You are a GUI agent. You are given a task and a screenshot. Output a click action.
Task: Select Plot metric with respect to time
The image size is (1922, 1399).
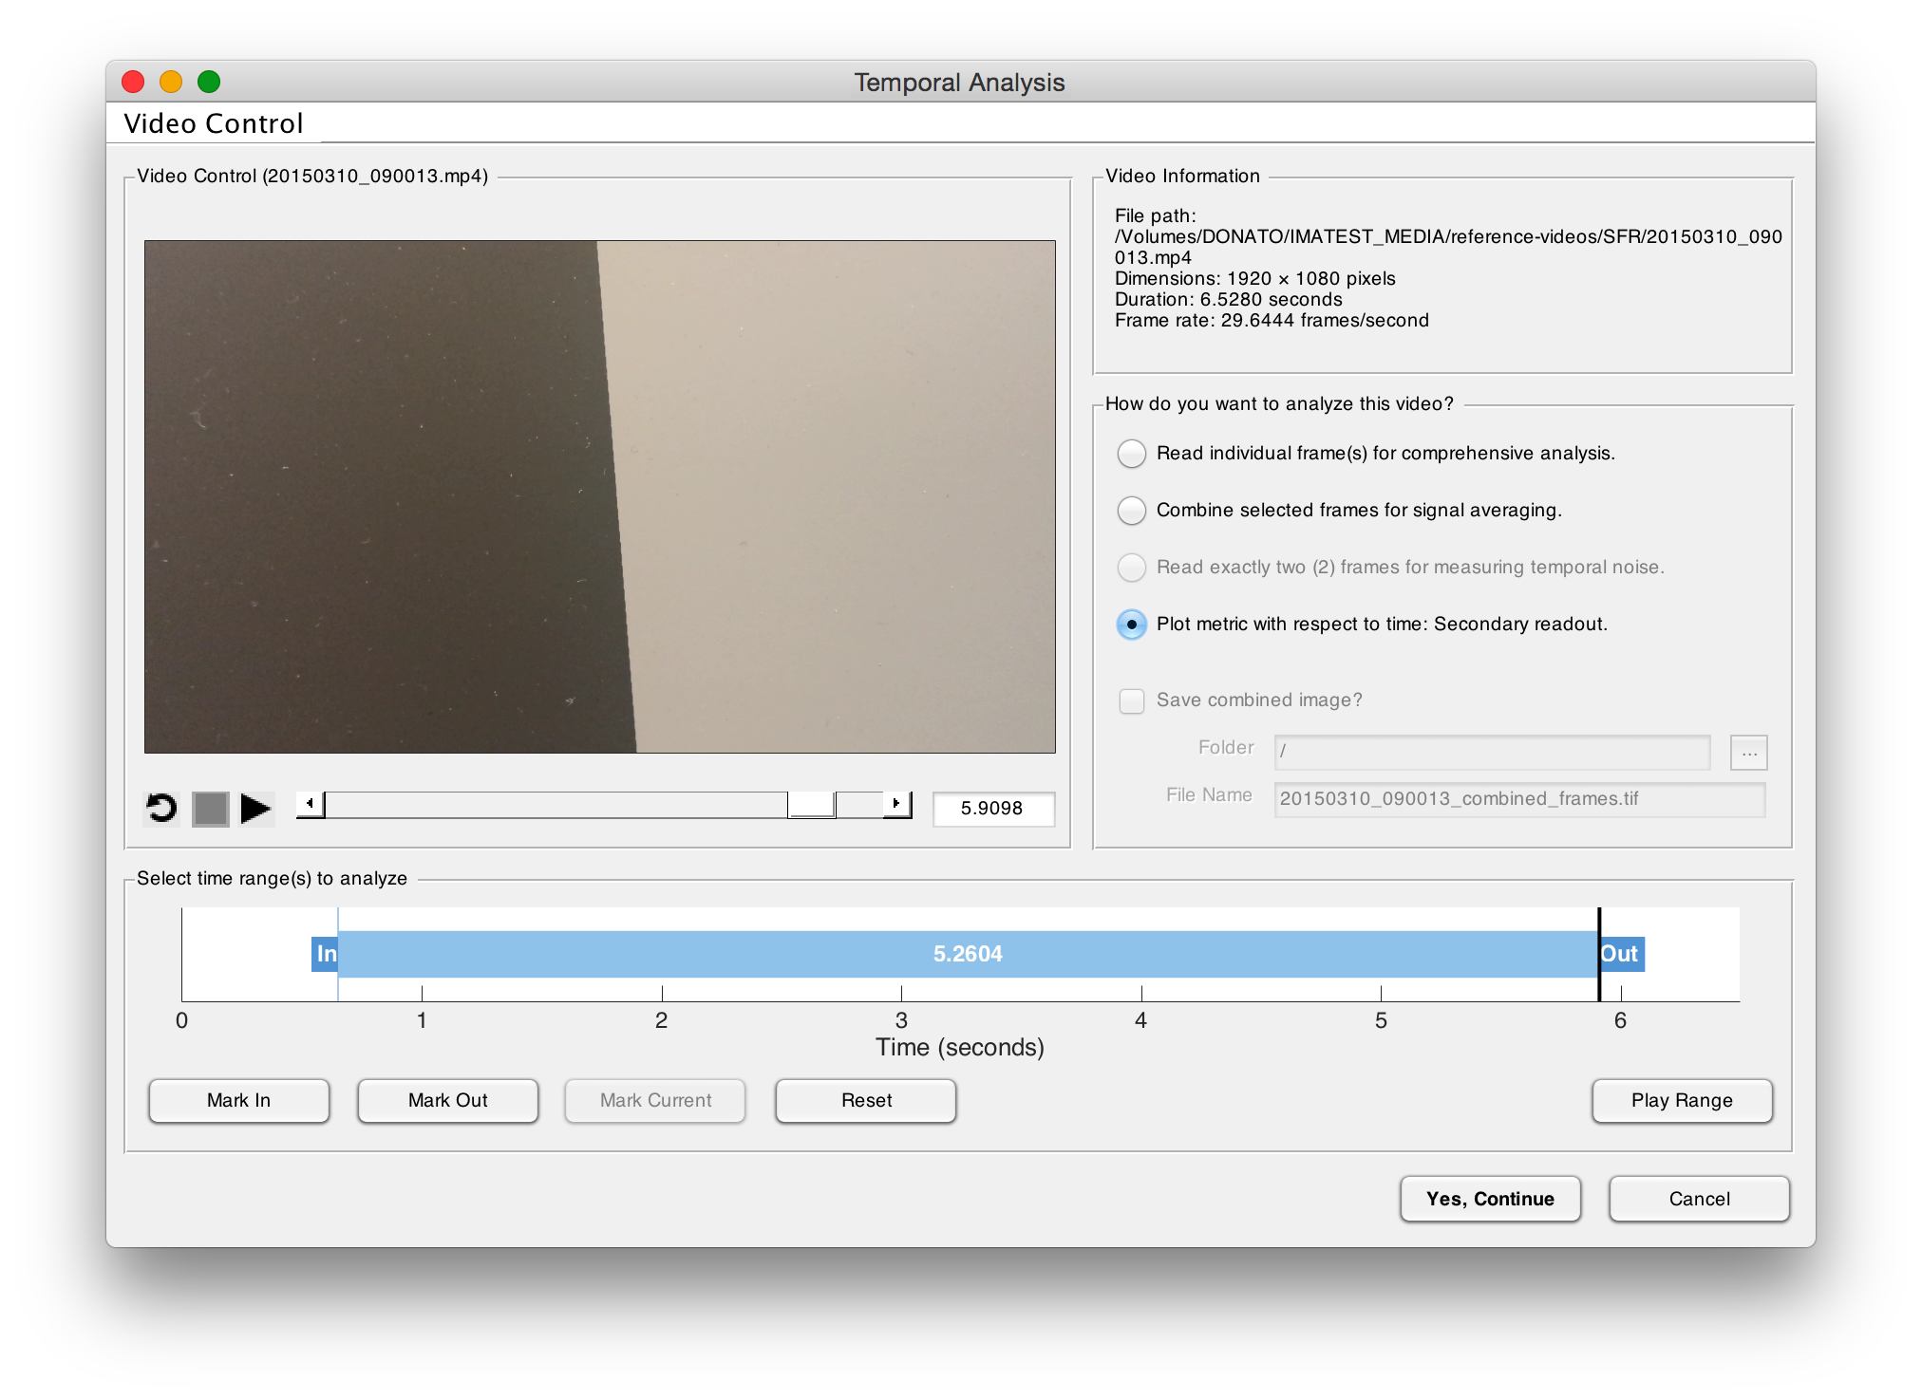(x=1131, y=625)
